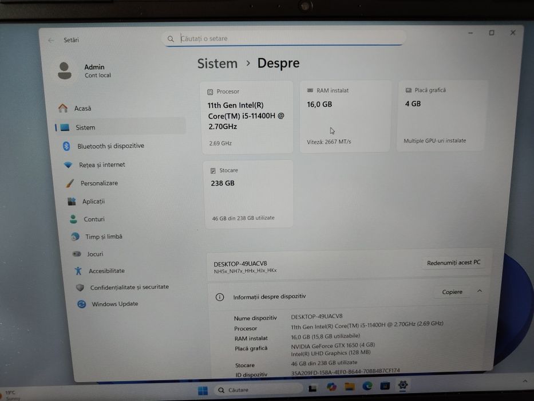
Task: Click the RAM instalat card
Action: [345, 116]
